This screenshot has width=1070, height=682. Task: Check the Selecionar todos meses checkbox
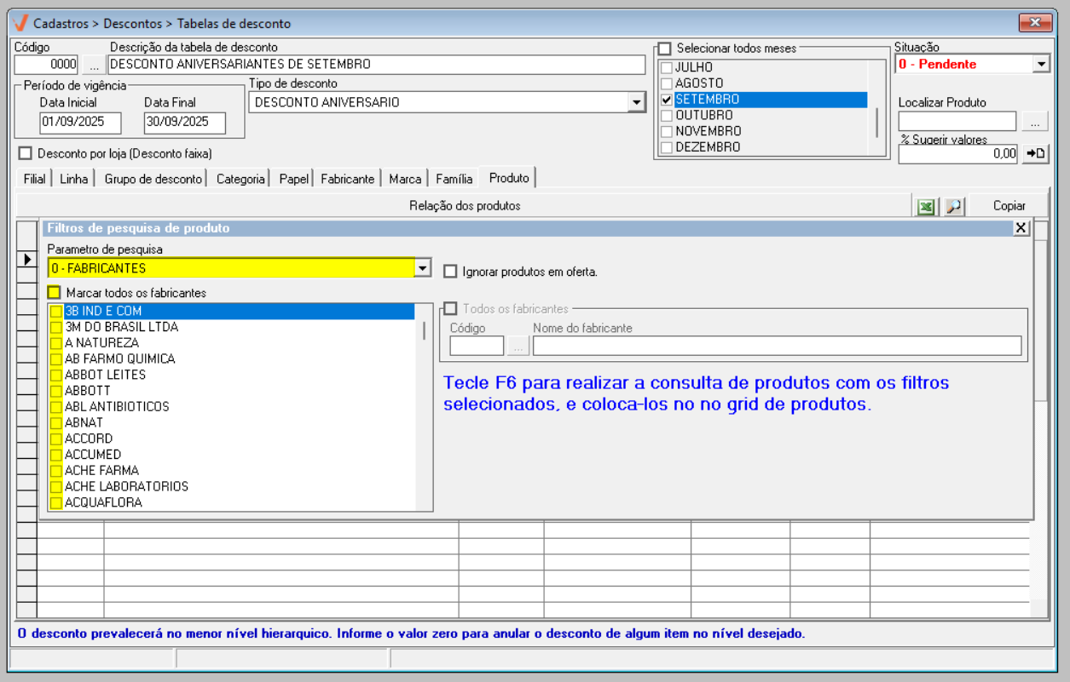click(665, 49)
